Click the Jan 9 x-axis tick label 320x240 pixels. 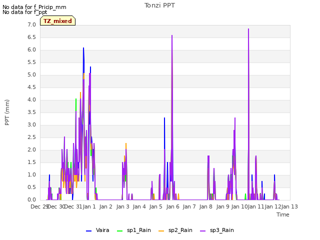tap(222, 206)
